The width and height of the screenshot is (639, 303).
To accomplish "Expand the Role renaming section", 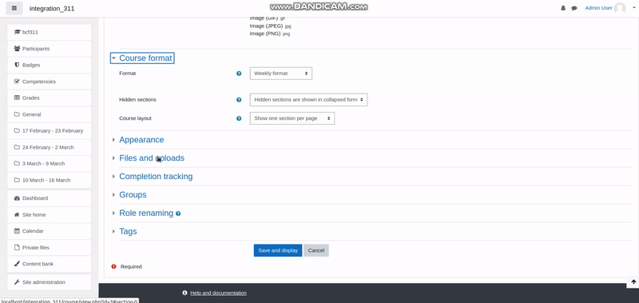I will [146, 213].
